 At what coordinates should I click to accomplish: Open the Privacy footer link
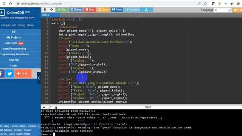pos(28,130)
